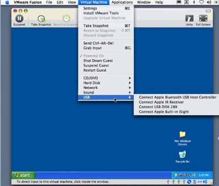The height and width of the screenshot is (186, 219).
Task: Choose Grab Input menu entry
Action: [106, 48]
